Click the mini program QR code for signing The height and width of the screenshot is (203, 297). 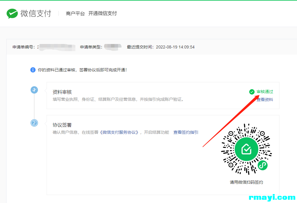[x=247, y=149]
